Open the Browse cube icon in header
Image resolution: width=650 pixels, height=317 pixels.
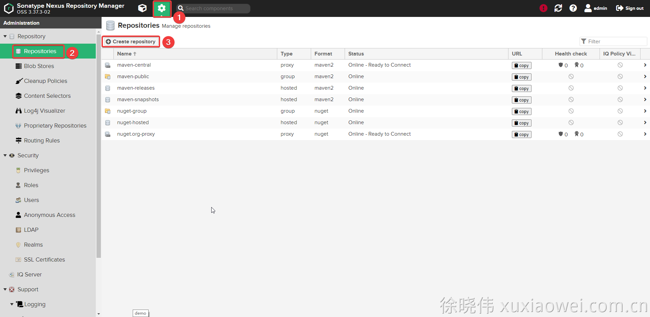tap(142, 8)
